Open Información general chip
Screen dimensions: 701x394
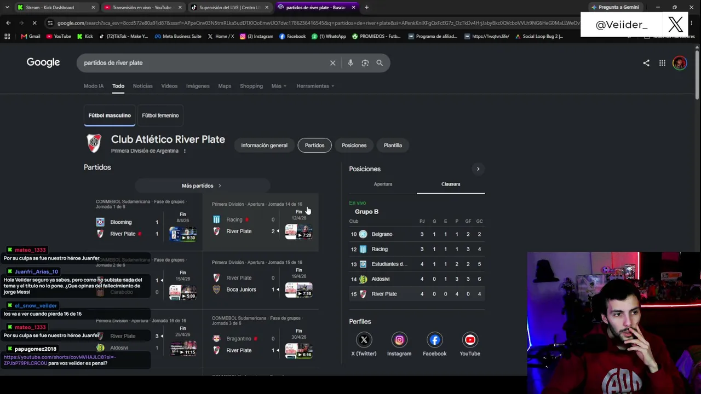coord(264,146)
